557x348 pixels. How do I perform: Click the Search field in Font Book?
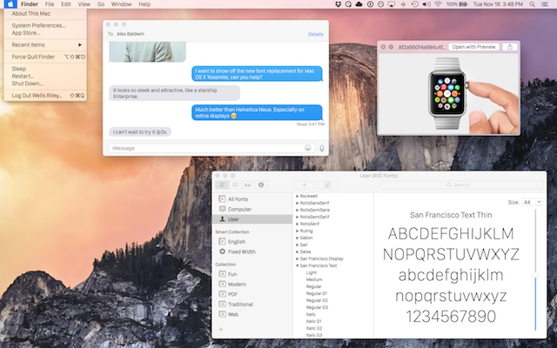click(462, 184)
